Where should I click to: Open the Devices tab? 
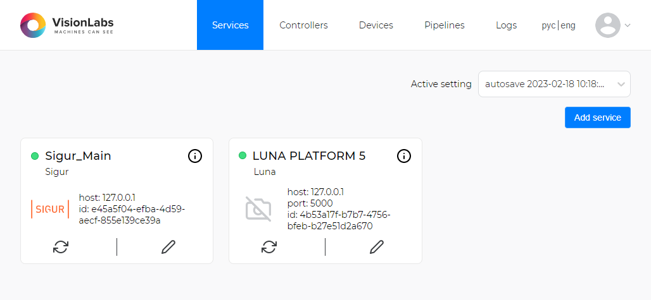376,25
